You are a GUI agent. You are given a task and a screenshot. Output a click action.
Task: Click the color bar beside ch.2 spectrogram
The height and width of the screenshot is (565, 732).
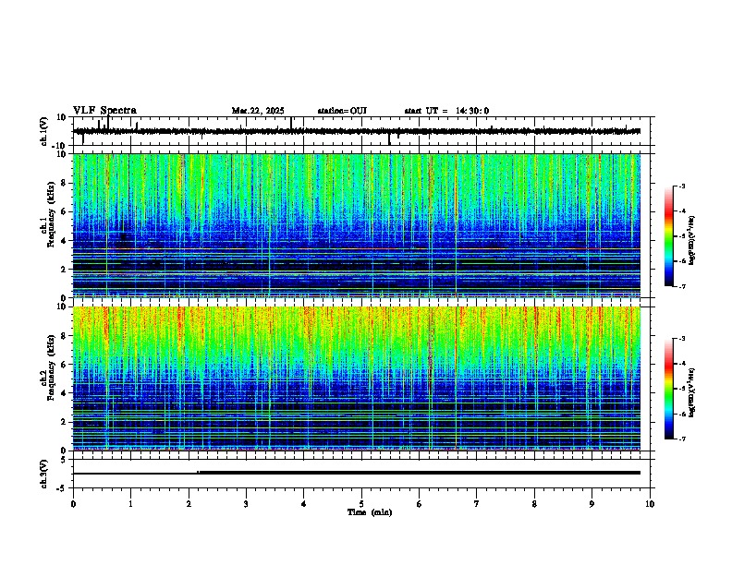[669, 389]
